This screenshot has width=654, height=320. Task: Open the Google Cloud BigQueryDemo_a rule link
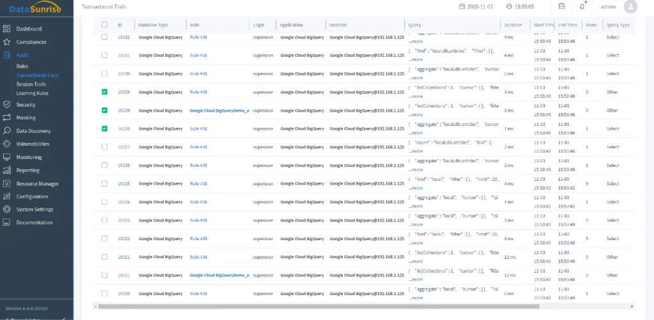coord(219,110)
